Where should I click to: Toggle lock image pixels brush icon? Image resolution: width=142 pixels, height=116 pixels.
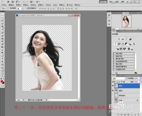(120, 82)
